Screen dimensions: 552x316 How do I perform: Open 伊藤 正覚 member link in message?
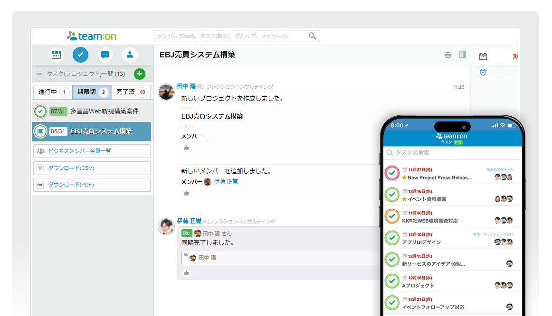[x=226, y=182]
